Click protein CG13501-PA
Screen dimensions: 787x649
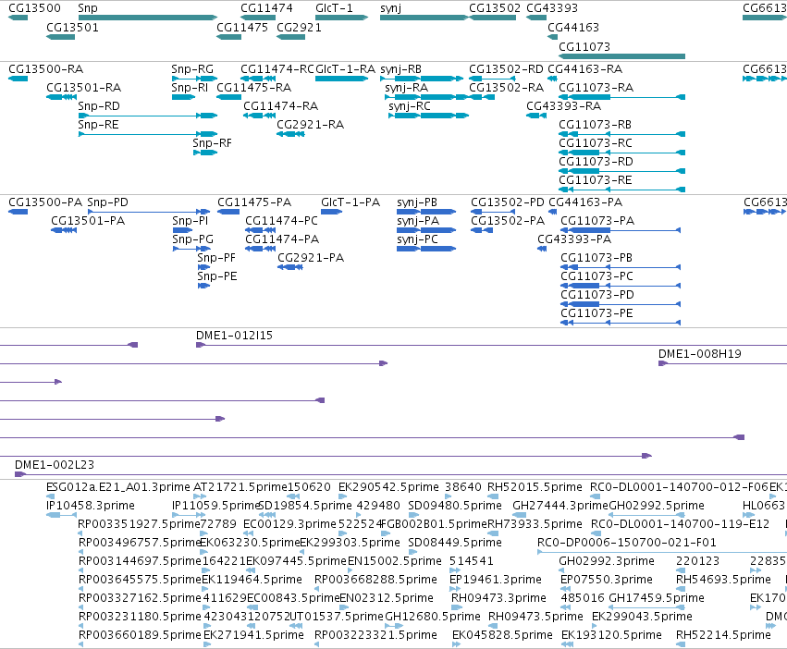[88, 221]
